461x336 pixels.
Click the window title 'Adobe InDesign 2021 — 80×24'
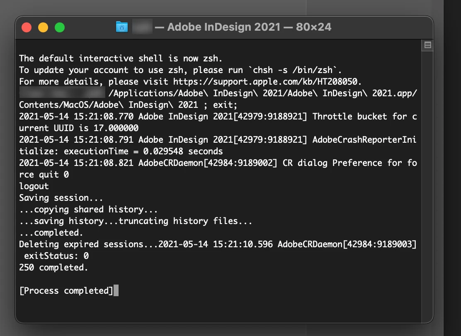pos(249,27)
